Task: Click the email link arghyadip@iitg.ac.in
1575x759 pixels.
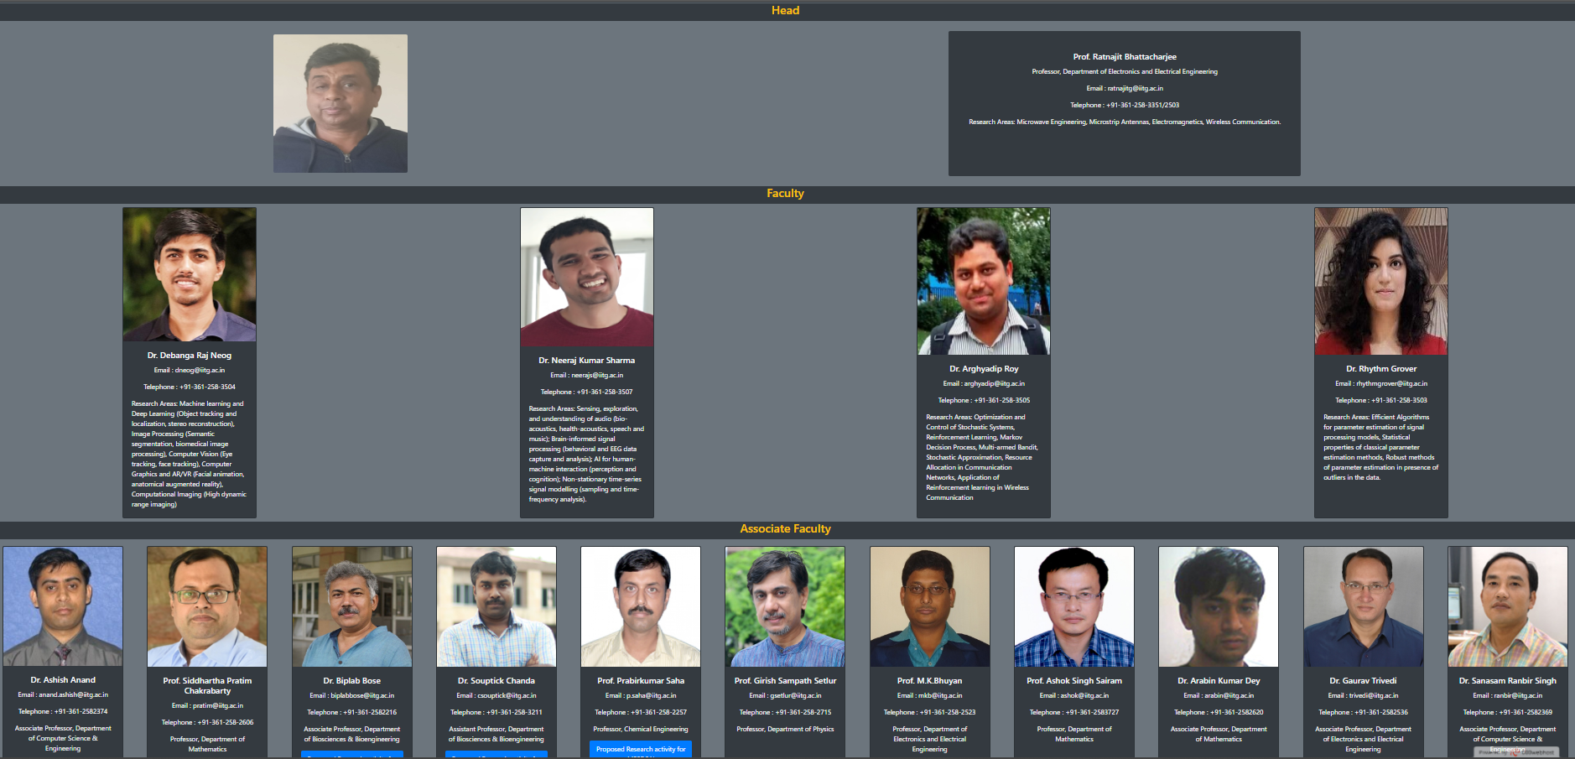Action: point(994,383)
